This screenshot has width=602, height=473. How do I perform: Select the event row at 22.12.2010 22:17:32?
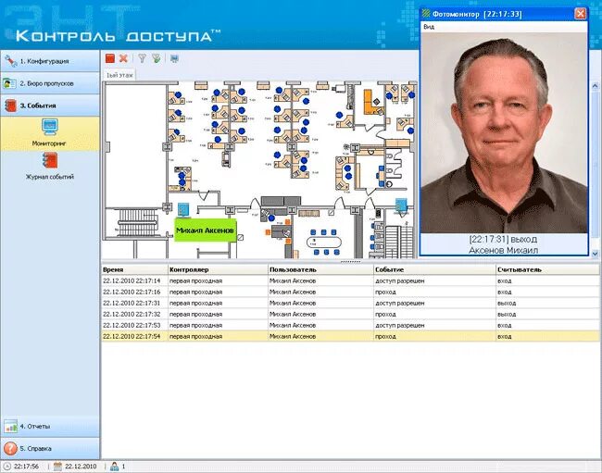pyautogui.click(x=350, y=314)
